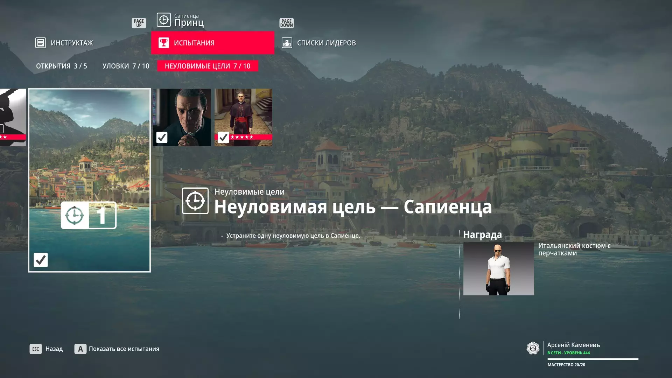Click the large elusive target icon by title

pos(195,201)
